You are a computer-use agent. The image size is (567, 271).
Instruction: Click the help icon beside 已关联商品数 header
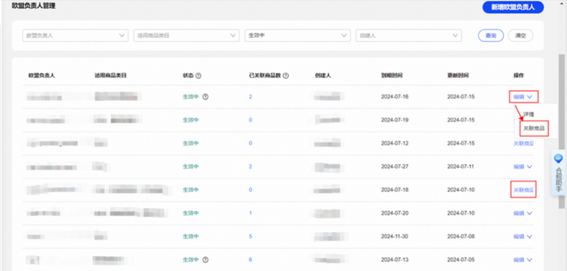(x=286, y=76)
